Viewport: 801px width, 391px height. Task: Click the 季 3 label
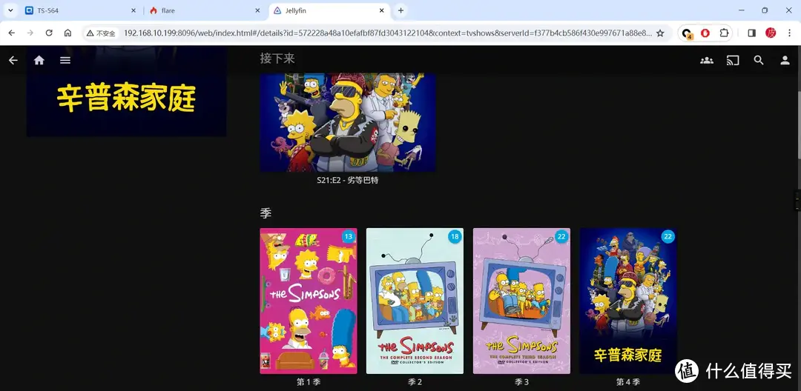[521, 382]
